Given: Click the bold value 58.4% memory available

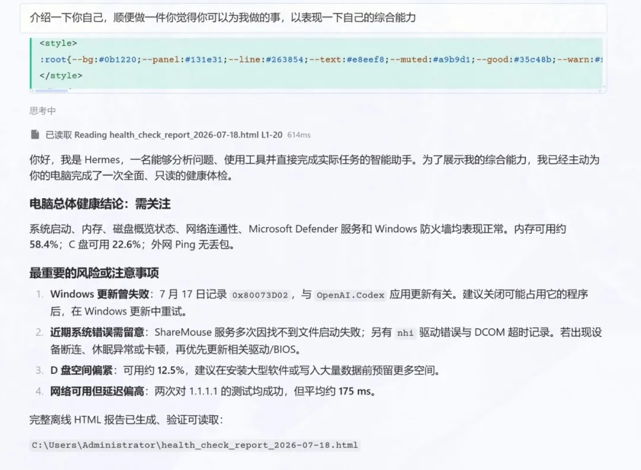Looking at the screenshot, I should point(44,244).
